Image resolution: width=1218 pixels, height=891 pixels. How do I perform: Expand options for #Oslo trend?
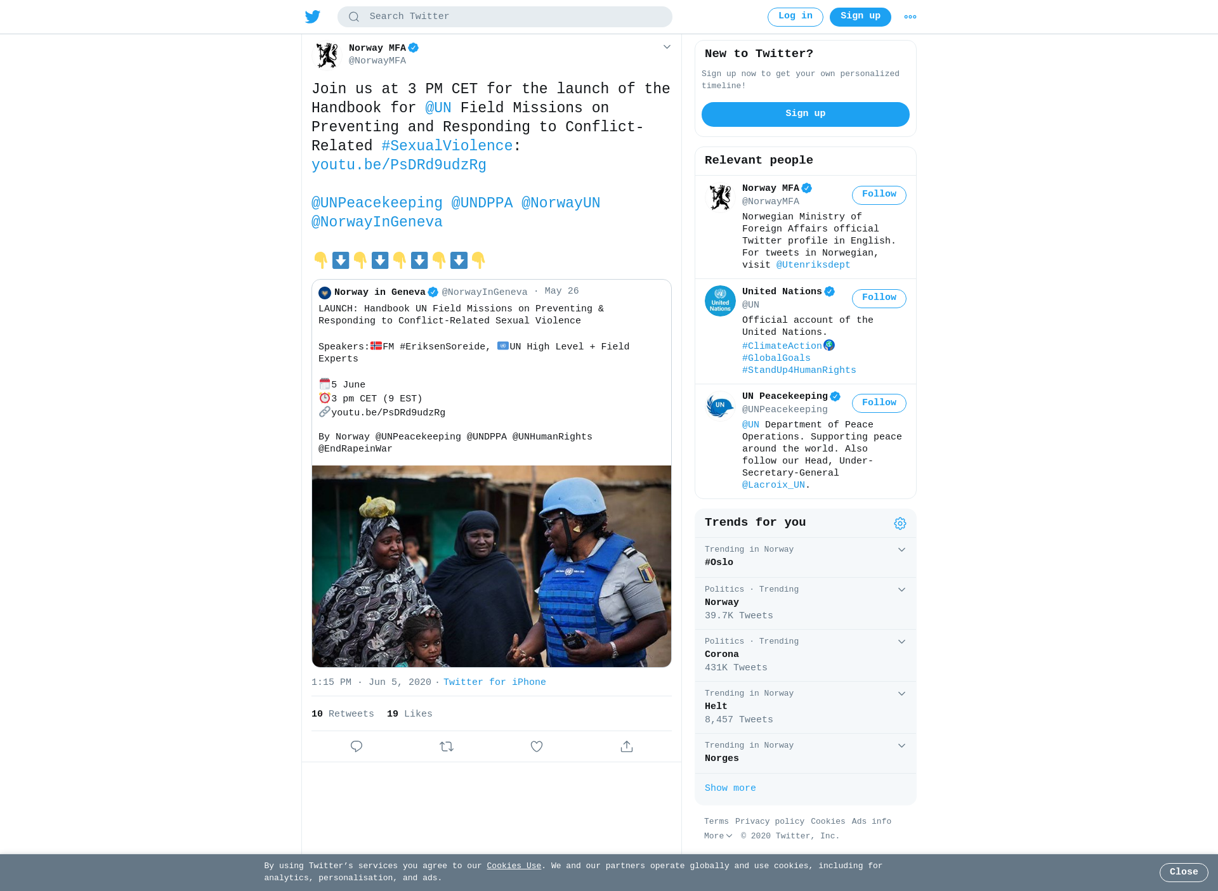tap(901, 550)
